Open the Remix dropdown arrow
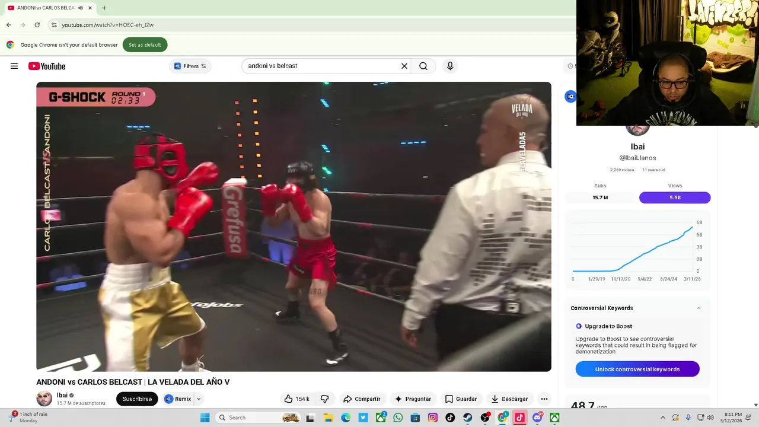Viewport: 759px width, 427px height. click(x=199, y=399)
